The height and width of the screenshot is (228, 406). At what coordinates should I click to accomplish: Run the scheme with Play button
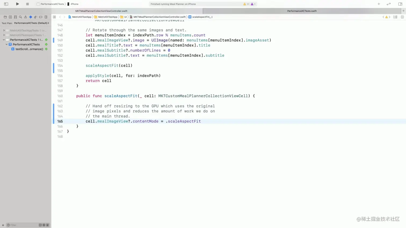[x=17, y=4]
